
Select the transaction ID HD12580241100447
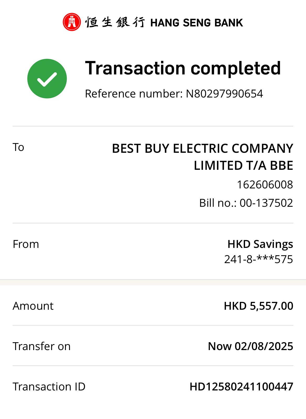[241, 387]
